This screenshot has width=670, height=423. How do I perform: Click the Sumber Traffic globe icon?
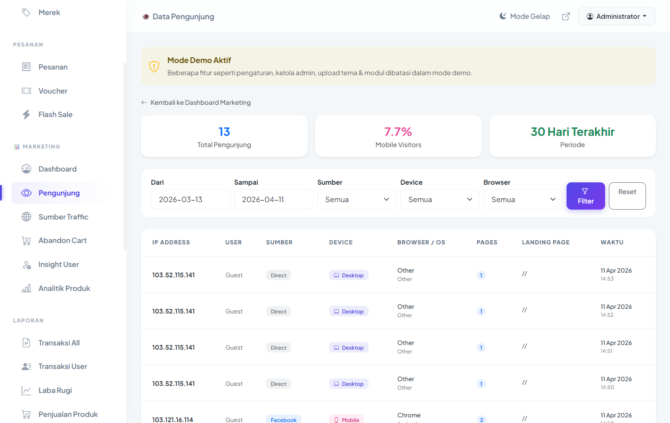click(x=26, y=217)
